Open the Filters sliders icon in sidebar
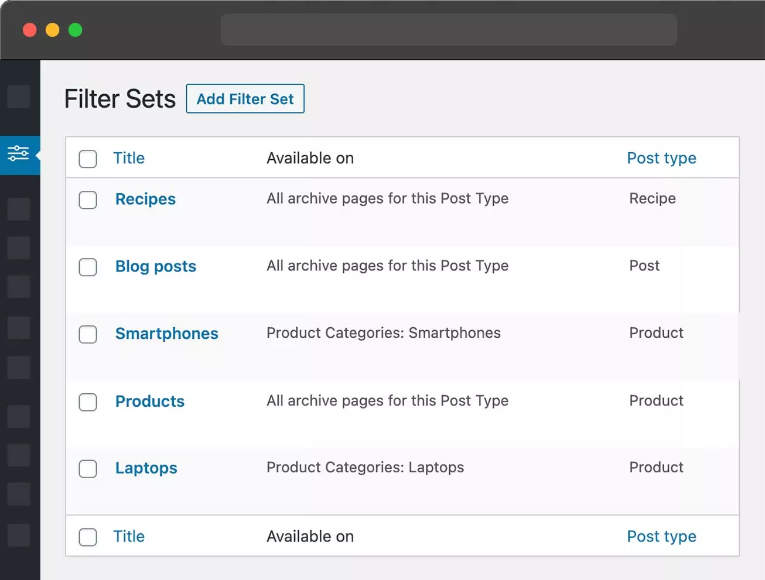The width and height of the screenshot is (765, 580). (x=18, y=154)
